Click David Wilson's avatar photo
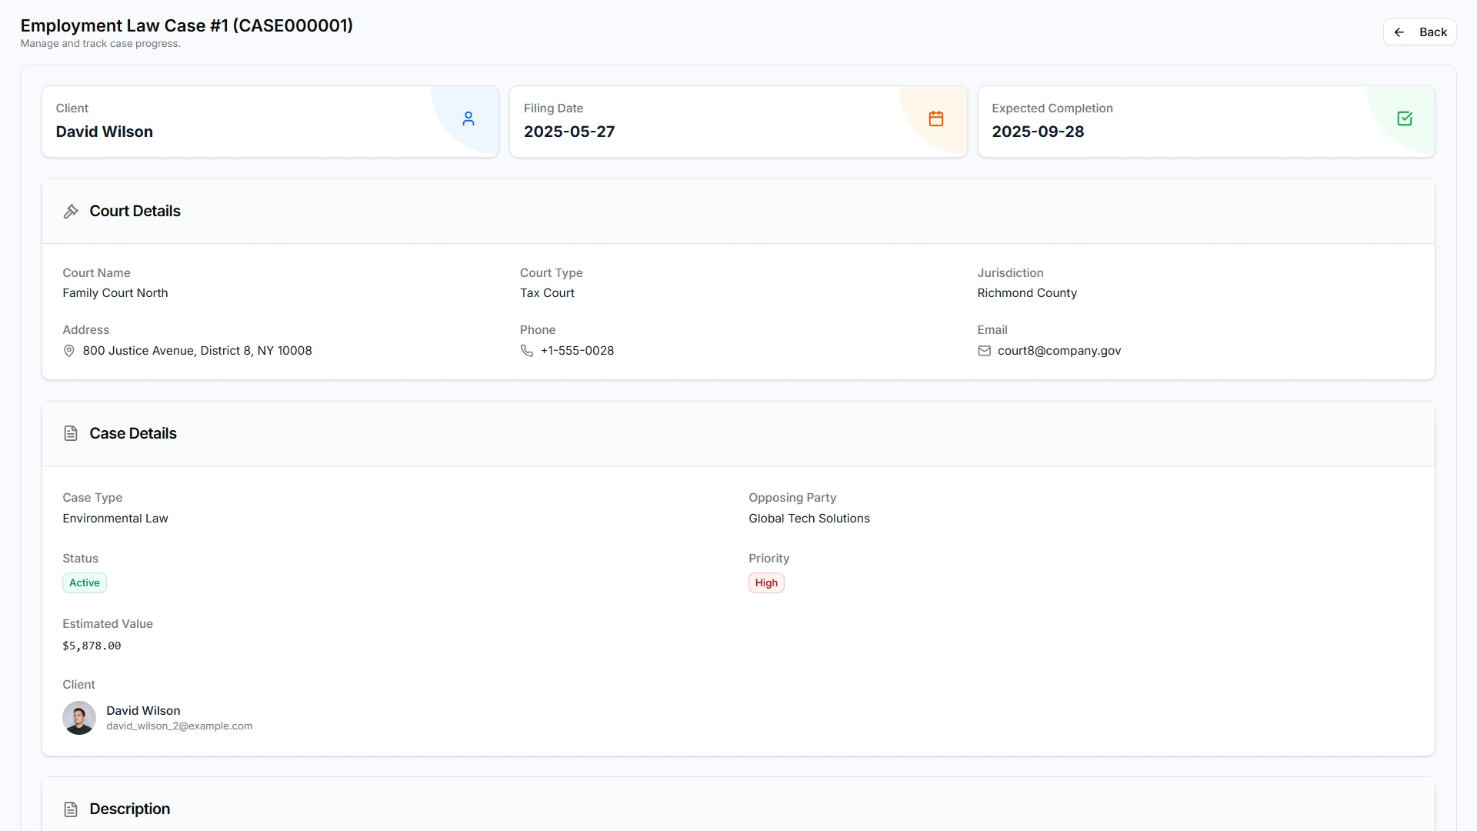Viewport: 1477px width, 831px height. click(79, 718)
